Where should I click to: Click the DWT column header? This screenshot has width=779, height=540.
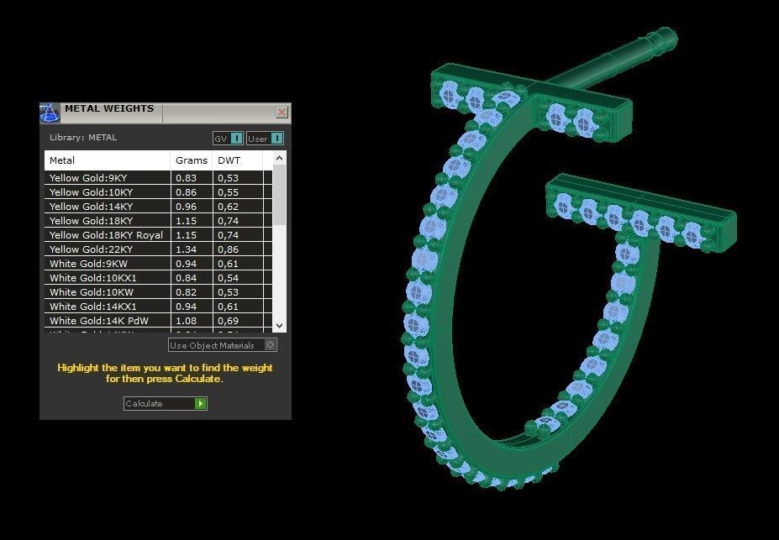238,160
